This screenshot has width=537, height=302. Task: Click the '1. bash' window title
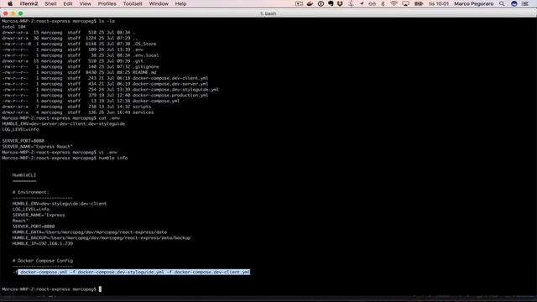coord(268,13)
